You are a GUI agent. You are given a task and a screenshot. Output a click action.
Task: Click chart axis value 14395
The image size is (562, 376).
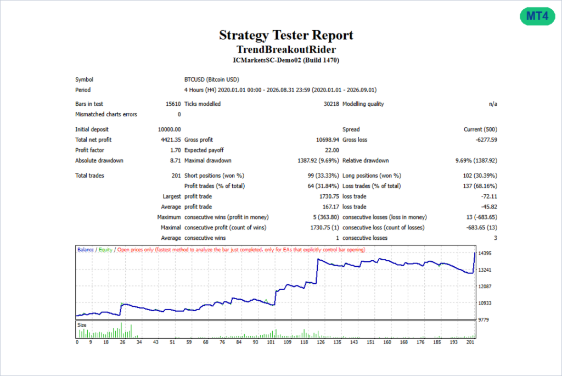(485, 254)
